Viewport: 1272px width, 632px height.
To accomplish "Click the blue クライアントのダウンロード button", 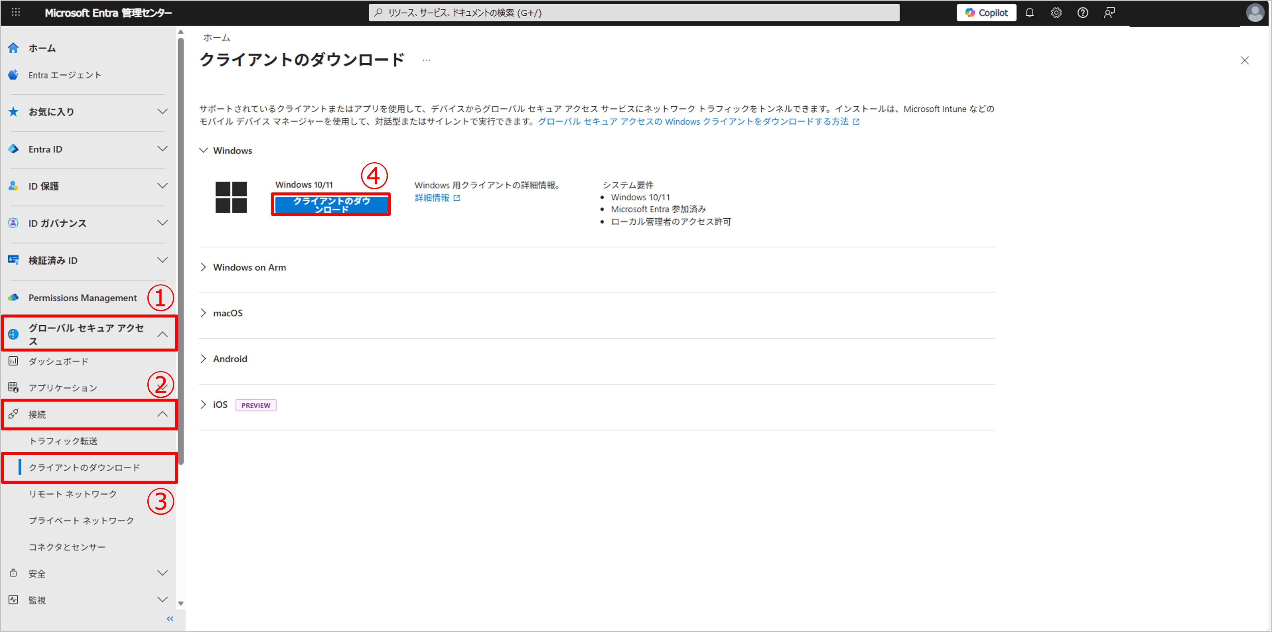I will 331,205.
